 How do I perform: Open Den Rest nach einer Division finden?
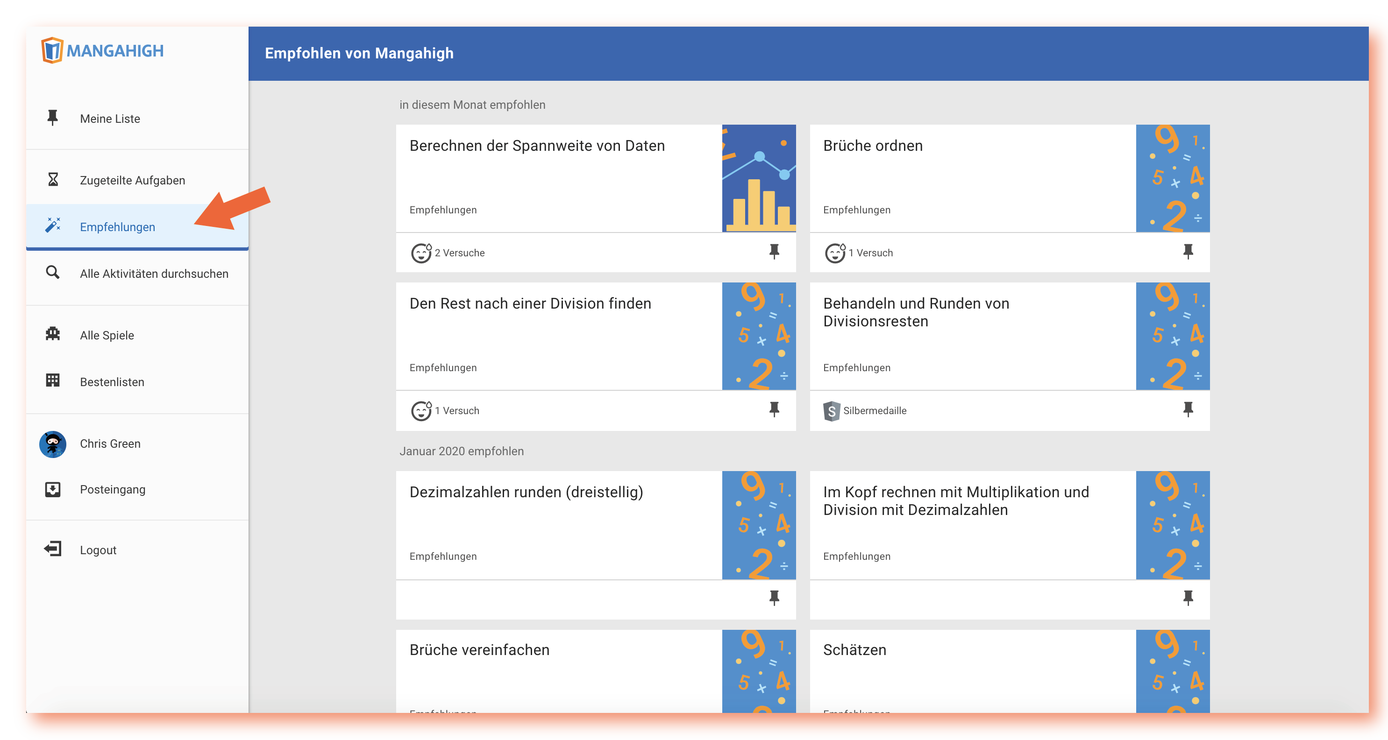530,303
